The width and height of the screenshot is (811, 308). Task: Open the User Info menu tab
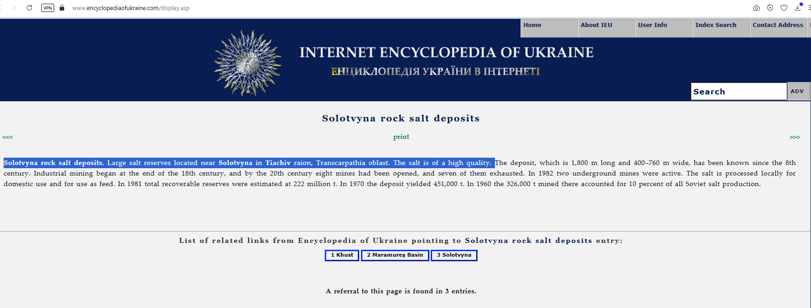(664, 28)
